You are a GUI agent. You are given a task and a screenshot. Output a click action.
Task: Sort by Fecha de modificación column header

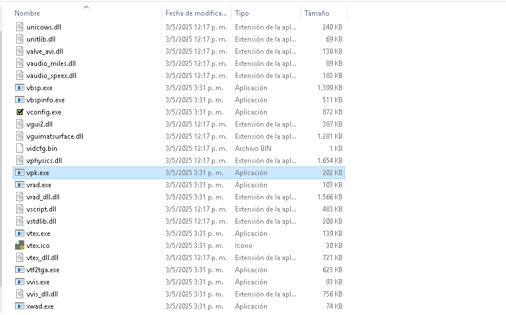pos(195,13)
